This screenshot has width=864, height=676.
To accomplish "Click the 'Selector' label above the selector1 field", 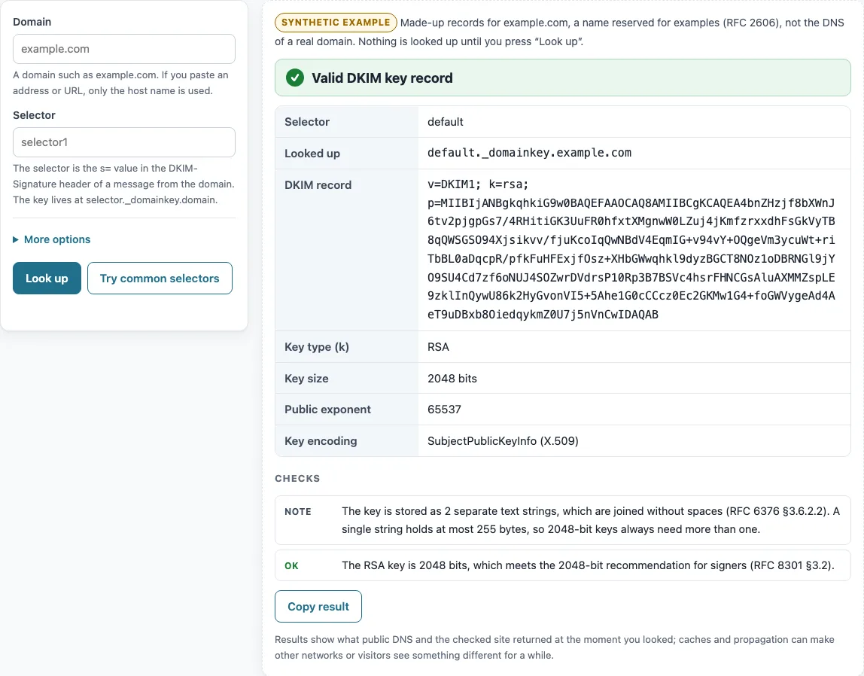I will (34, 115).
